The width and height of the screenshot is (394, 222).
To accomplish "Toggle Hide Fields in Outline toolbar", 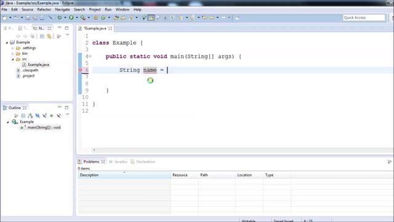I will click(x=38, y=116).
